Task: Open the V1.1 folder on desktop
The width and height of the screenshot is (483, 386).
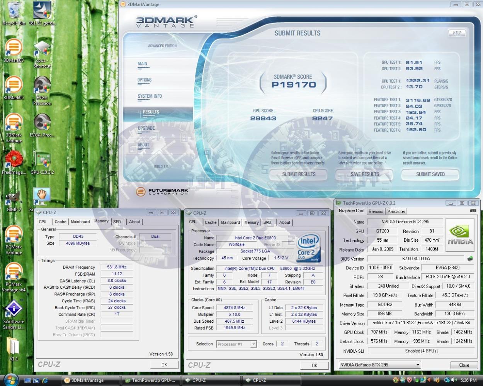Action: tap(14, 349)
